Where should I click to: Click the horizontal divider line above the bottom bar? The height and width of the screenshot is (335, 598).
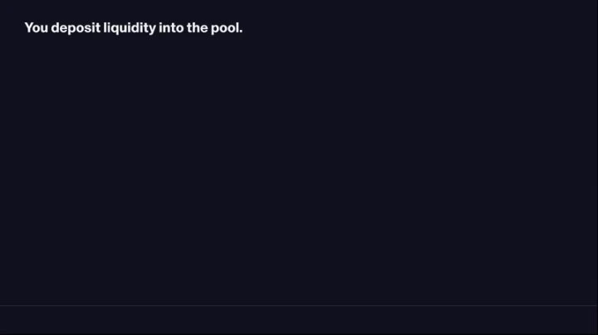coord(299,305)
